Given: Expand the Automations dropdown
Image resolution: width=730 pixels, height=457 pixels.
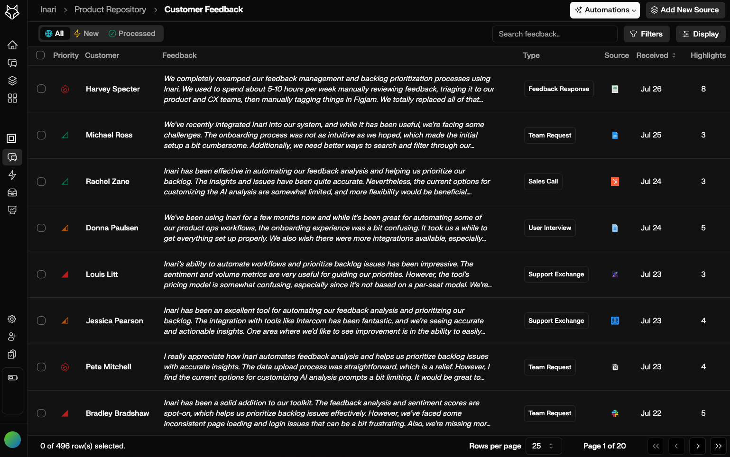Looking at the screenshot, I should (605, 10).
